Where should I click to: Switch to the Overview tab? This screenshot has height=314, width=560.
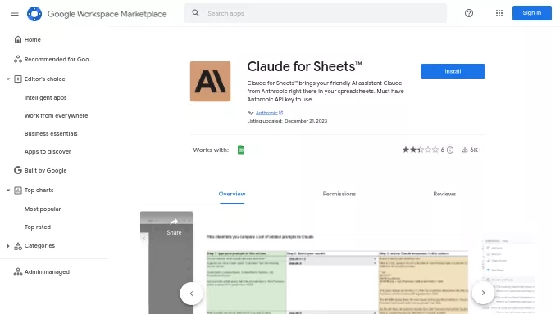[232, 194]
